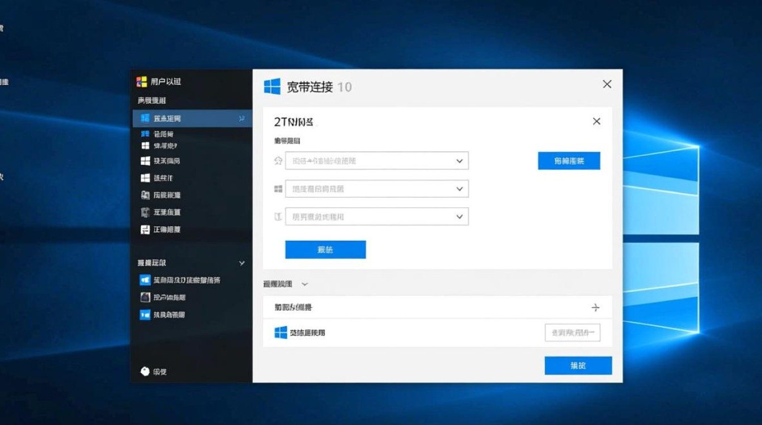Expand the bottom credential dropdown
The width and height of the screenshot is (762, 425).
tap(460, 216)
